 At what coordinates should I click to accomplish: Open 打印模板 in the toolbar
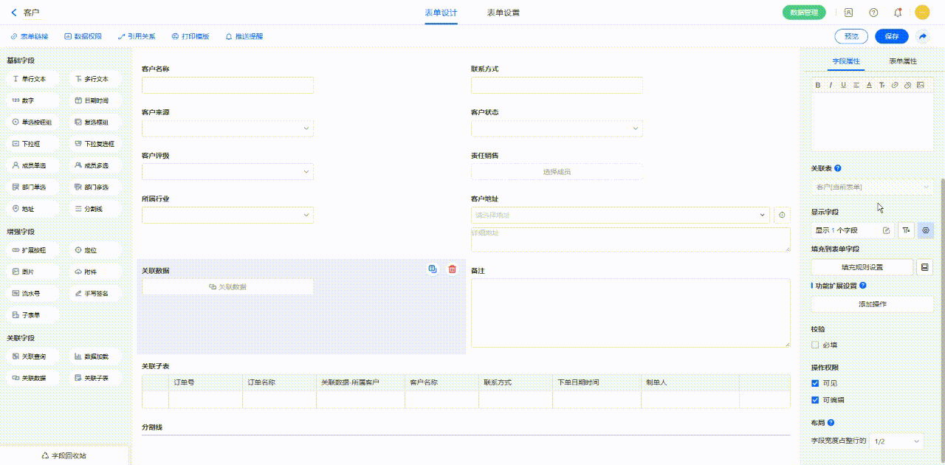point(190,36)
